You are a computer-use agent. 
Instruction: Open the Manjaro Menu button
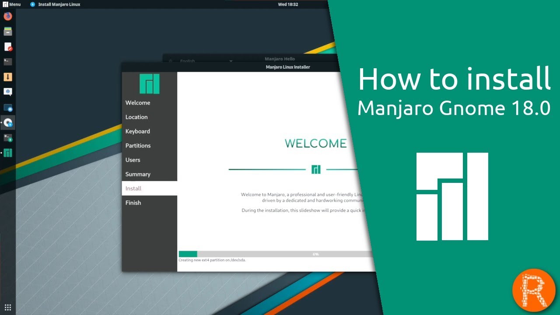pos(11,4)
